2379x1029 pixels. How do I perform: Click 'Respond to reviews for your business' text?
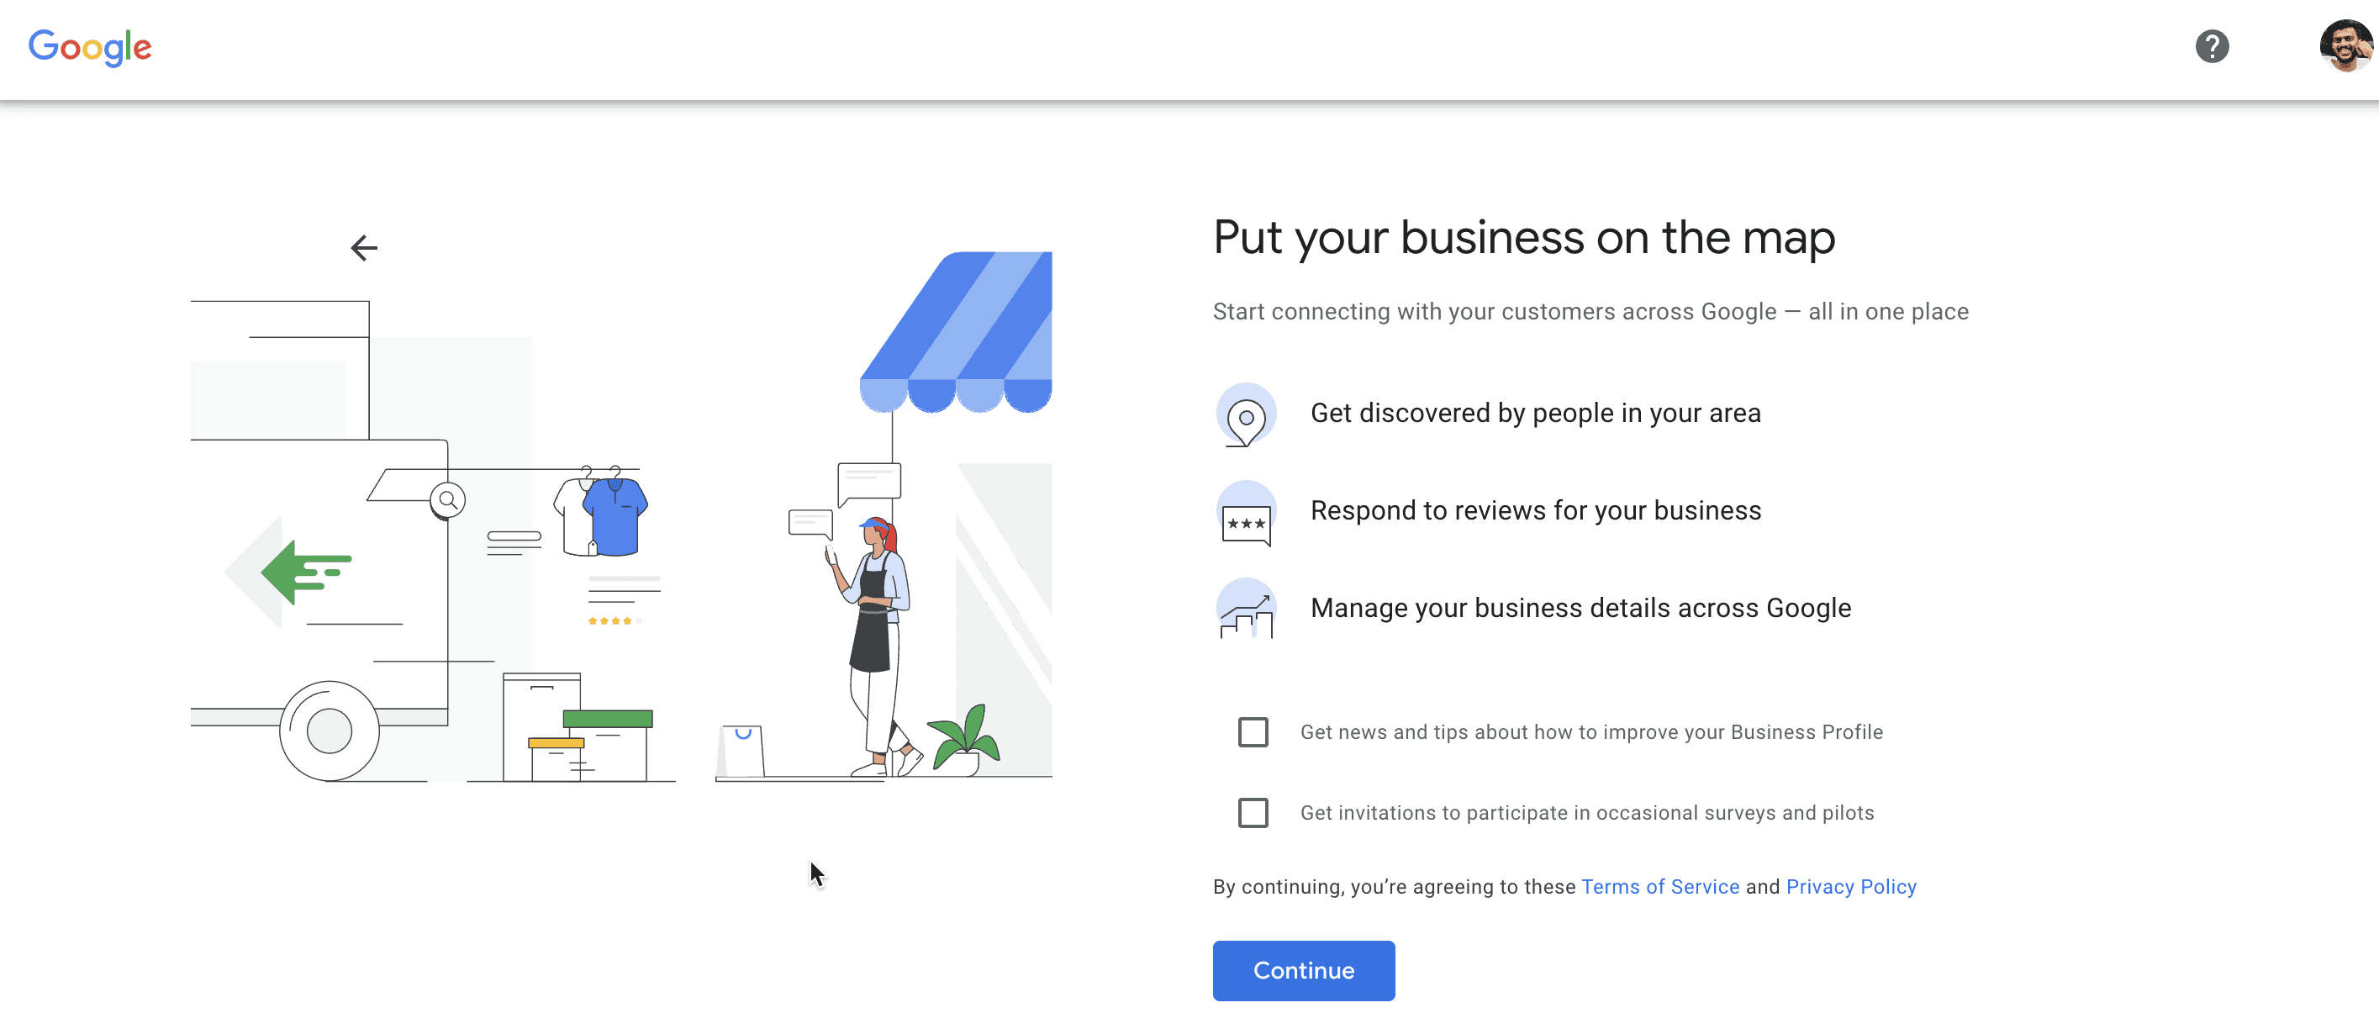1535,511
